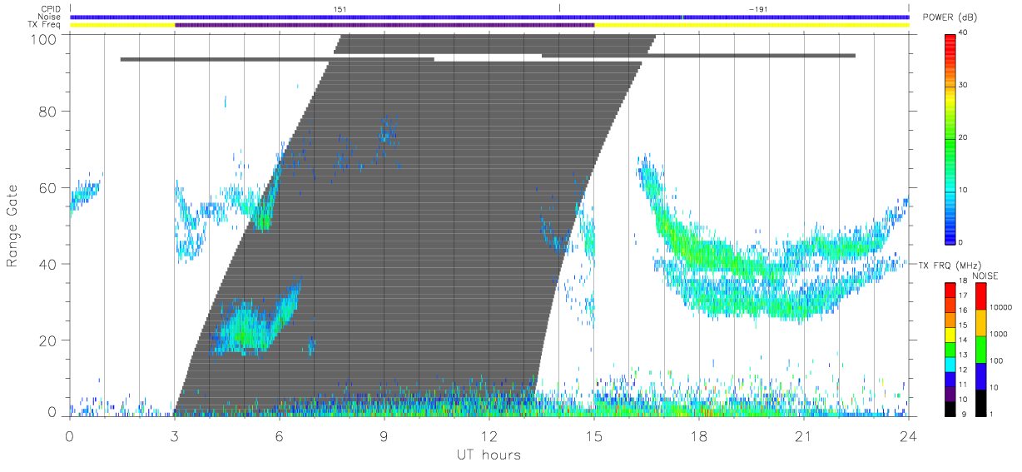
Task: Click the purple 10–11 MHz swatch in the TX FRQ legend
Action: 950,393
